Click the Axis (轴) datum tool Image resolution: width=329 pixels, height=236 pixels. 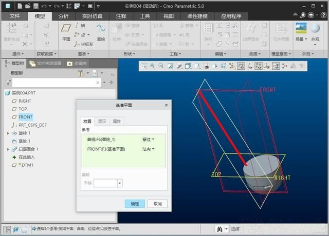point(80,26)
